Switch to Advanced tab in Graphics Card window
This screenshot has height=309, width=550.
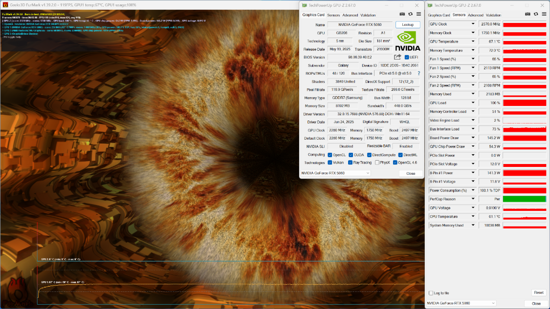[x=350, y=15]
